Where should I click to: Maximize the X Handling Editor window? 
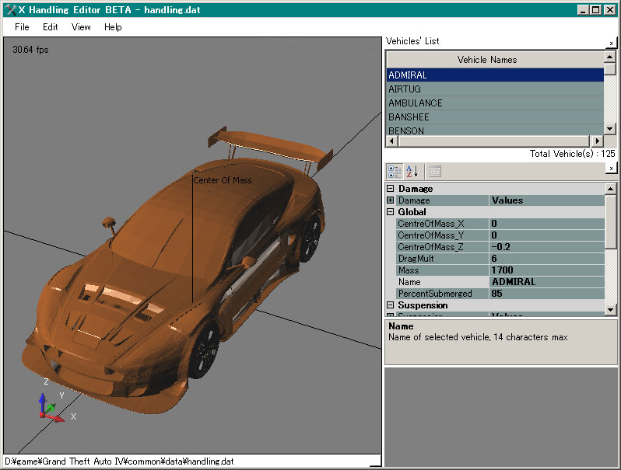(595, 10)
